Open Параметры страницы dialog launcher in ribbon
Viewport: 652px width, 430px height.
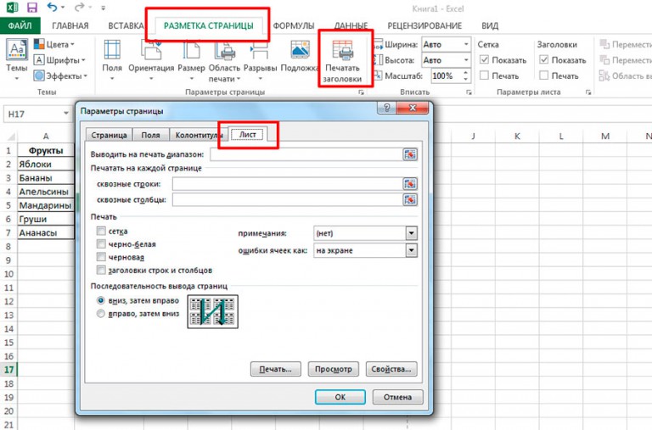point(361,92)
